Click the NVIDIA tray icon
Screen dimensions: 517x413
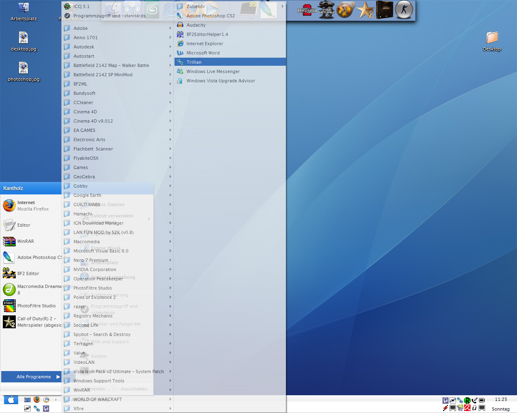coord(460,408)
